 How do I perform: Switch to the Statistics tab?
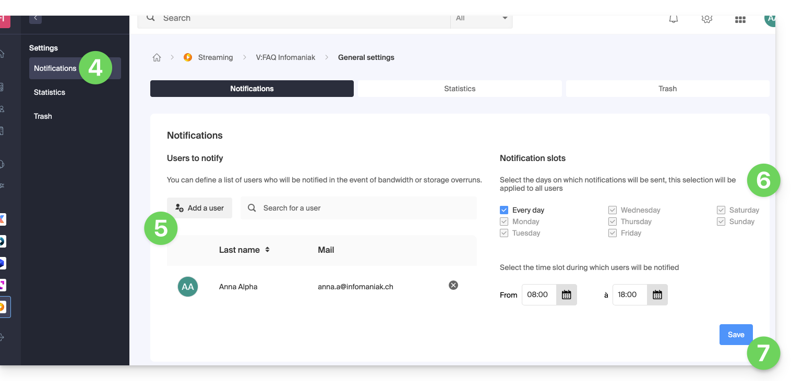(460, 89)
